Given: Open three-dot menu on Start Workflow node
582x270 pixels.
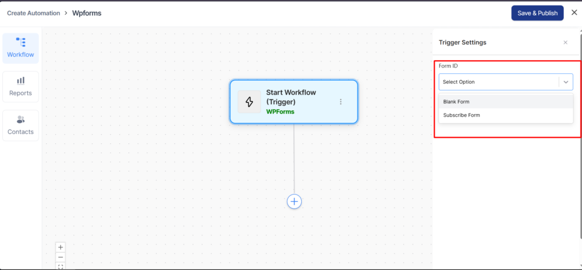Looking at the screenshot, I should 341,102.
